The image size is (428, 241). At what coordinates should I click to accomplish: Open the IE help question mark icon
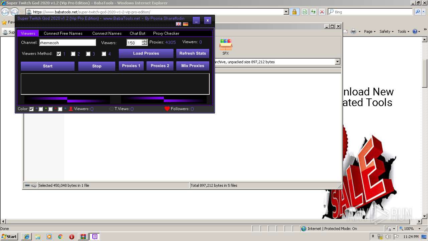(x=415, y=31)
